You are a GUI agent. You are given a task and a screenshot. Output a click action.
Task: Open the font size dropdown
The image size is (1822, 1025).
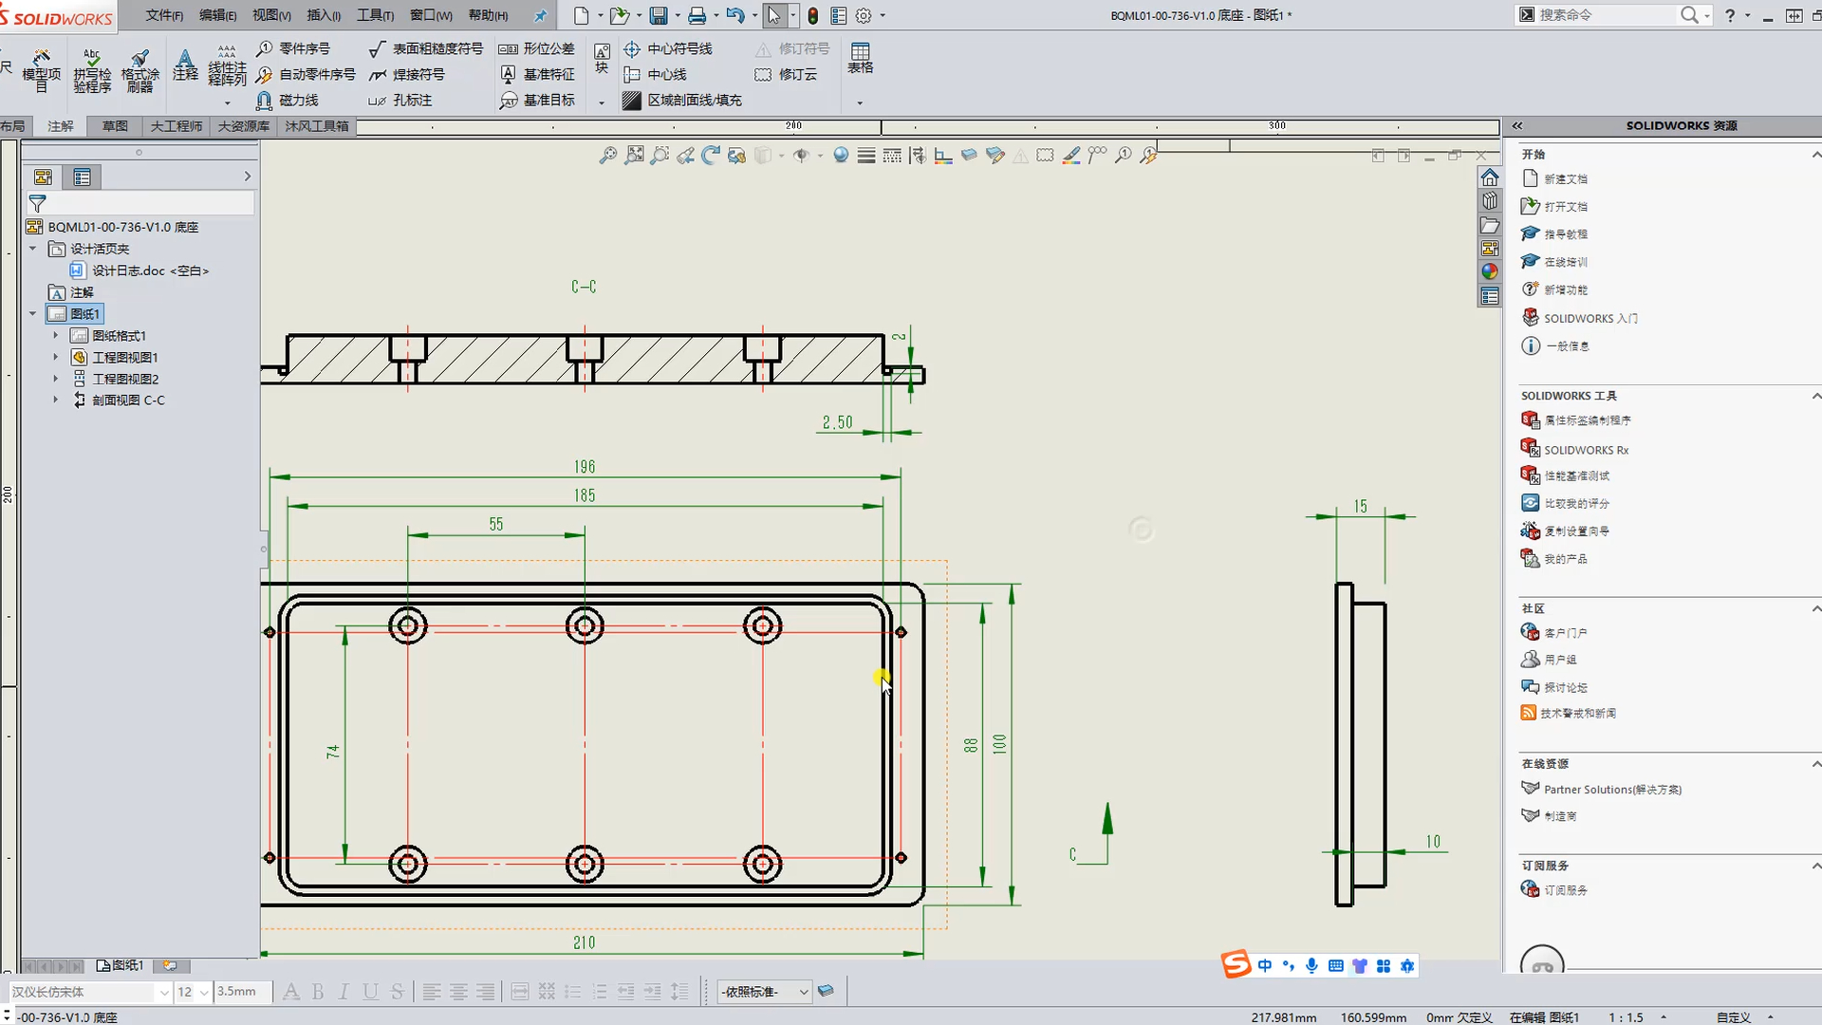pyautogui.click(x=202, y=991)
